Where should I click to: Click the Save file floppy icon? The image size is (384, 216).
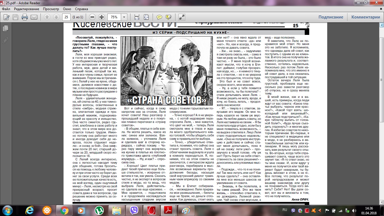pyautogui.click(x=15, y=17)
